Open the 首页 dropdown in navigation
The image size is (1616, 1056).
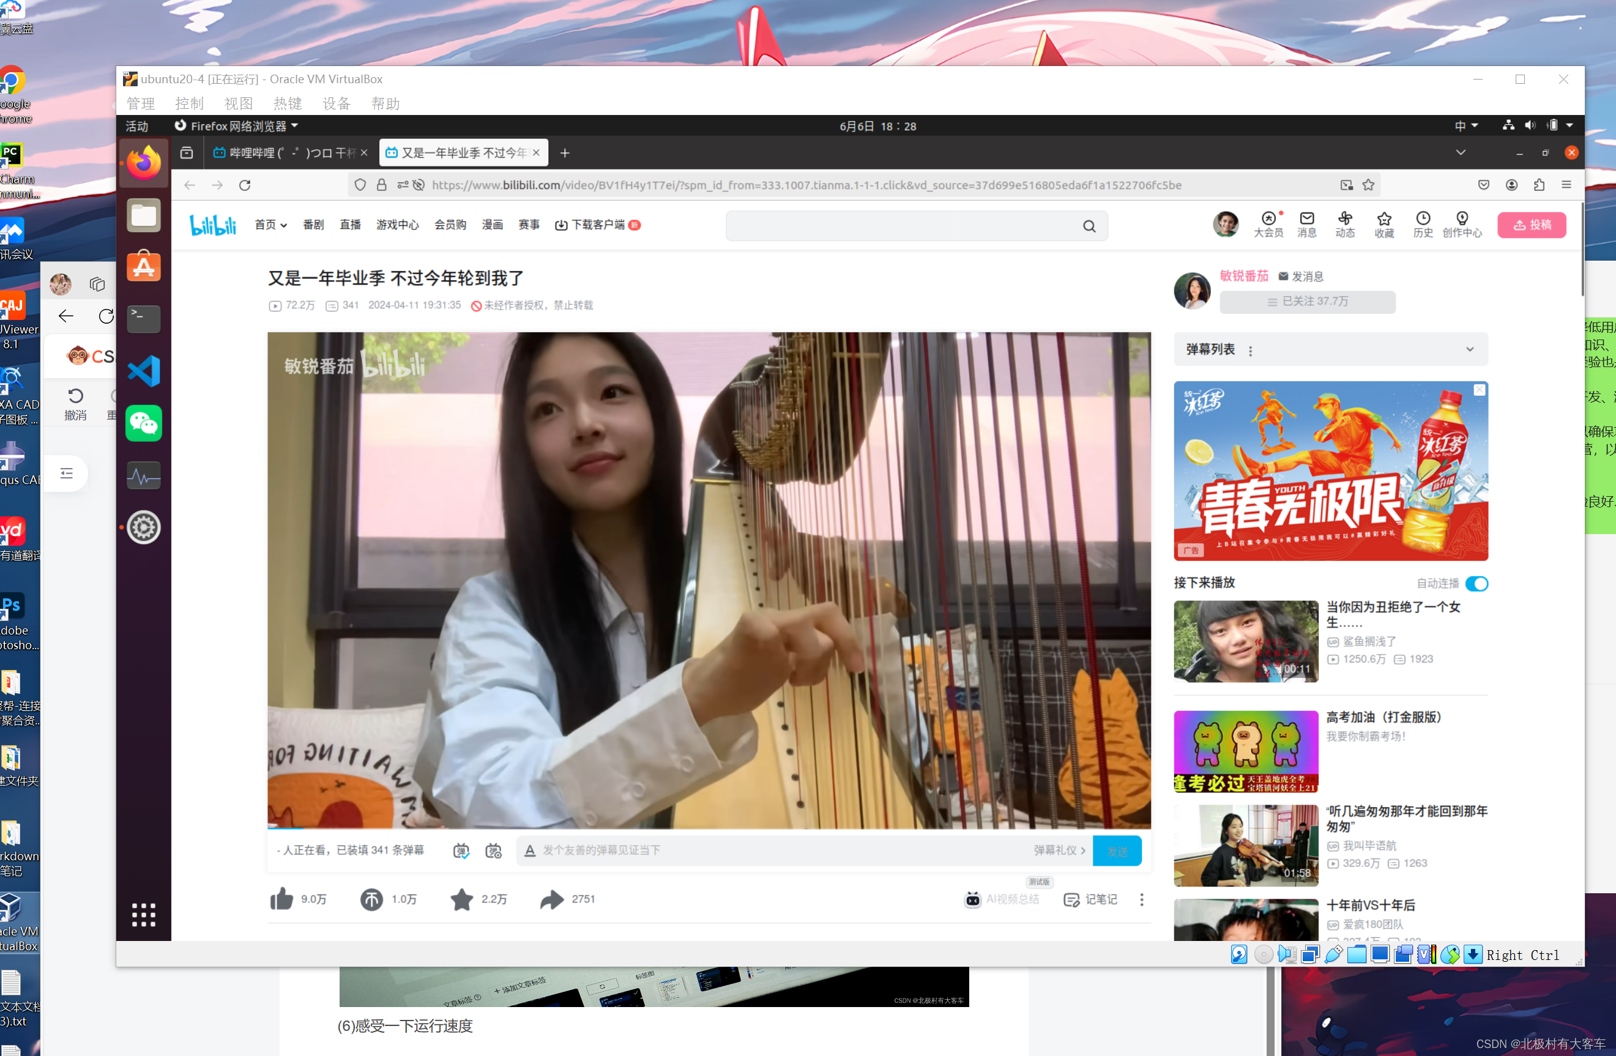coord(270,225)
